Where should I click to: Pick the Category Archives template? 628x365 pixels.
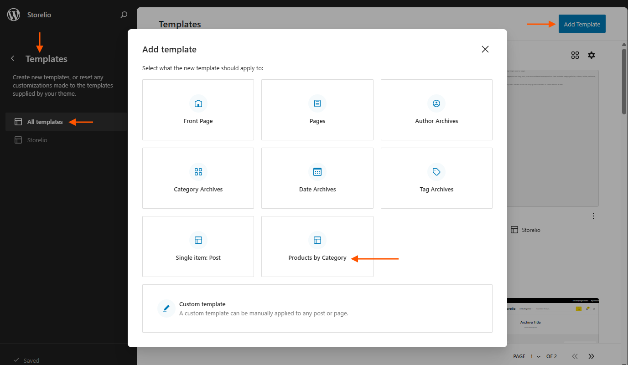[x=198, y=178]
